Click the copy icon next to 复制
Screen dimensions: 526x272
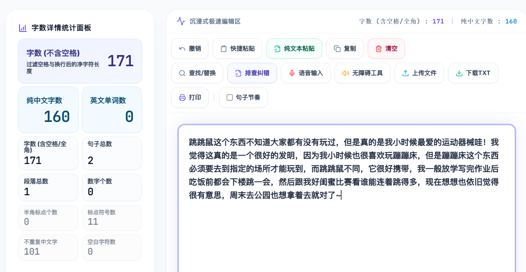click(x=337, y=49)
